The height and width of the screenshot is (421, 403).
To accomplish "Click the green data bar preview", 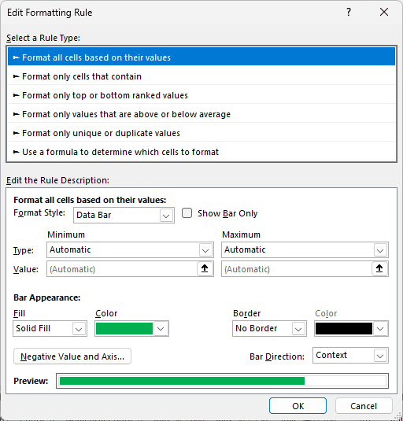I will 222,381.
